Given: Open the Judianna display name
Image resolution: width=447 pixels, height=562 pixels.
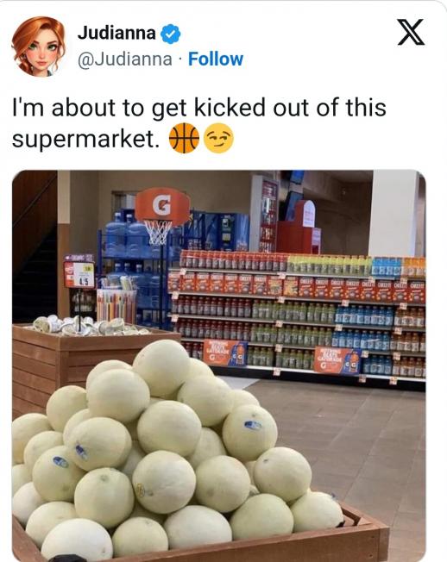Looking at the screenshot, I should (x=116, y=33).
